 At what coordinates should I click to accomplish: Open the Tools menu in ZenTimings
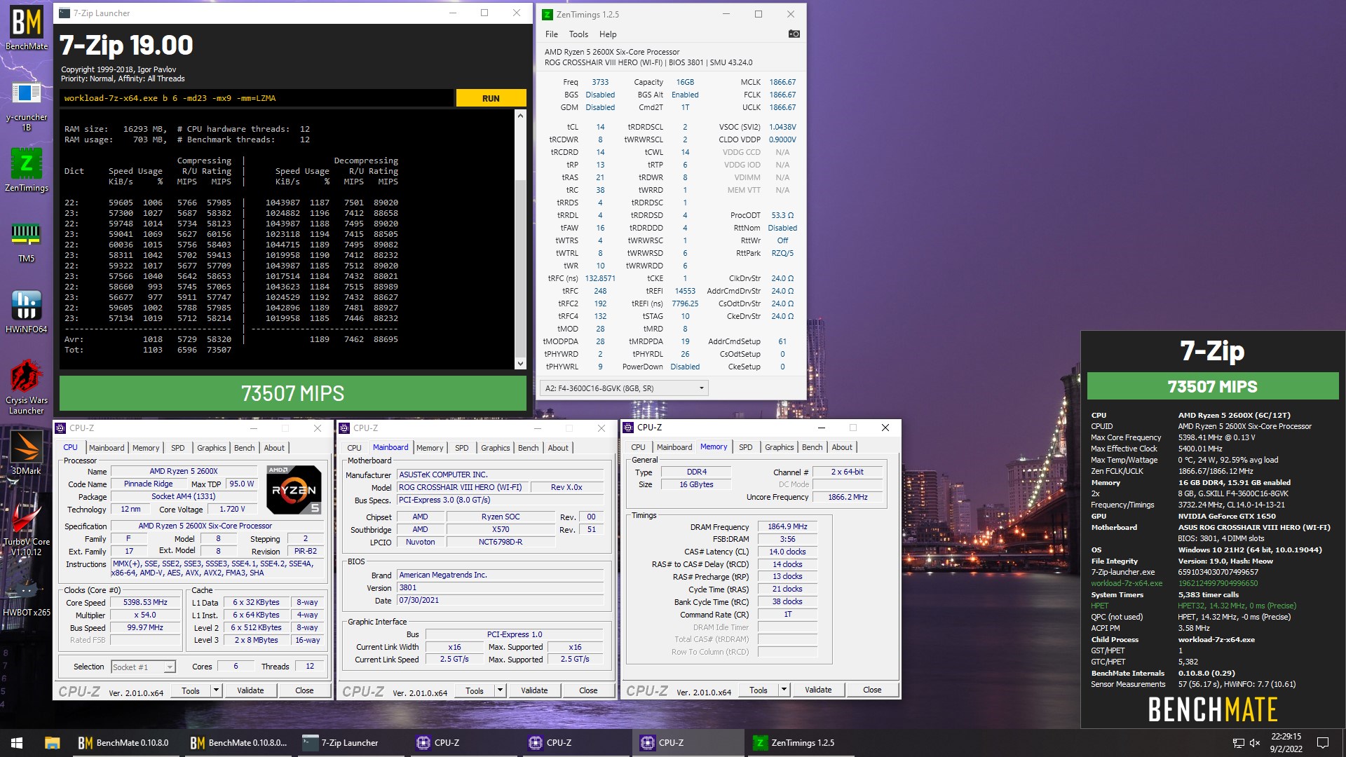pos(578,34)
